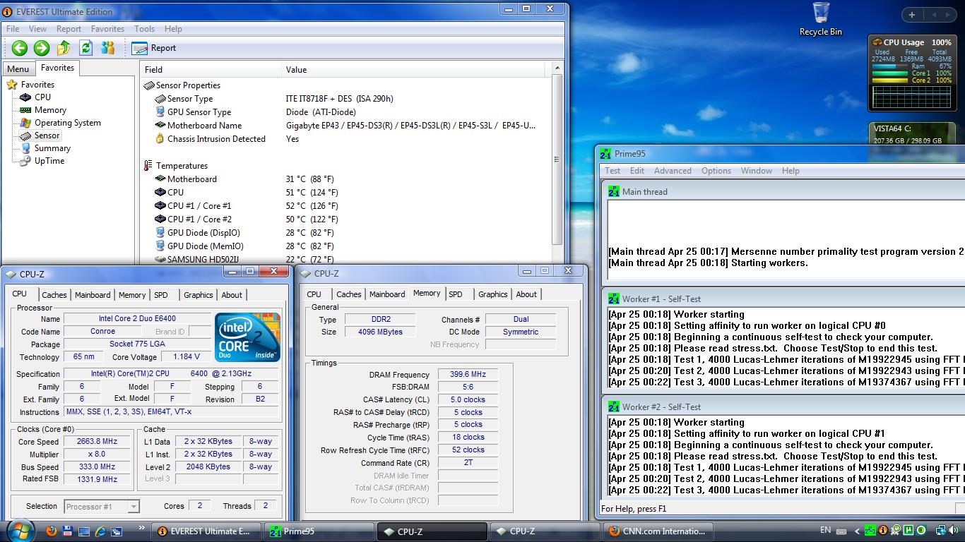Expand hidden Quick Launch icons chevron

pyautogui.click(x=141, y=527)
